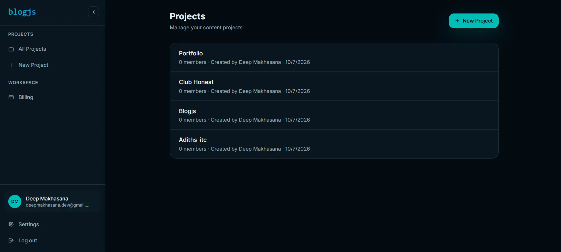
Task: Click the plus icon beside sidebar New Project
Action: click(x=11, y=65)
